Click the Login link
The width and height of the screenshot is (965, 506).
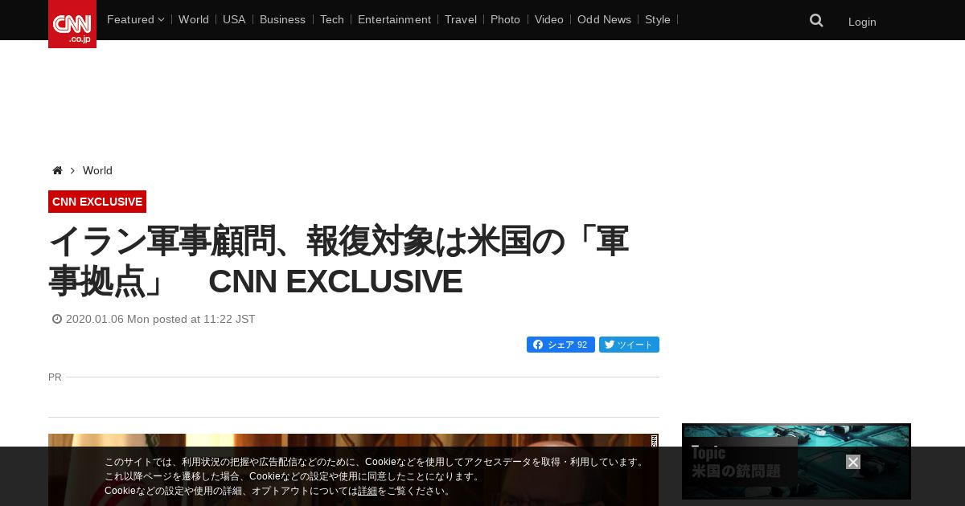862,22
